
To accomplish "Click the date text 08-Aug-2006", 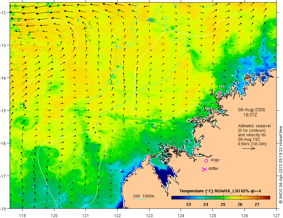I will [x=251, y=110].
